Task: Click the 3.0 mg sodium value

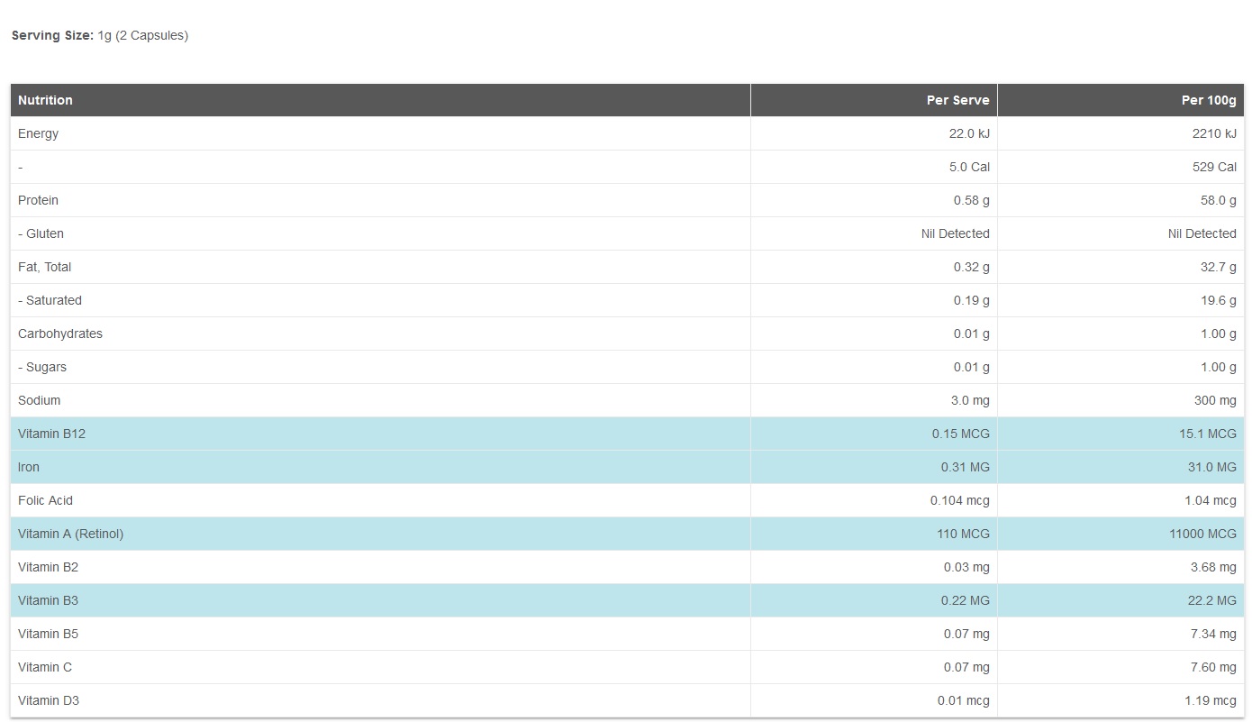Action: pos(969,400)
